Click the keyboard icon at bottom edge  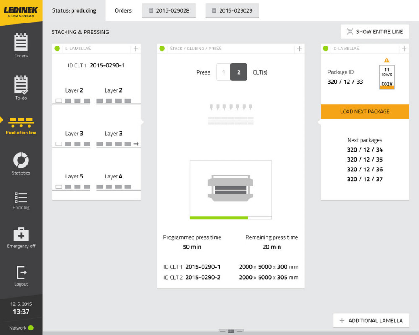pyautogui.click(x=230, y=331)
